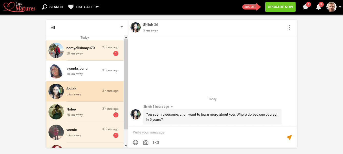This screenshot has width=343, height=154.
Task: Click Shiloh's avatar beside the message
Action: coord(136,114)
